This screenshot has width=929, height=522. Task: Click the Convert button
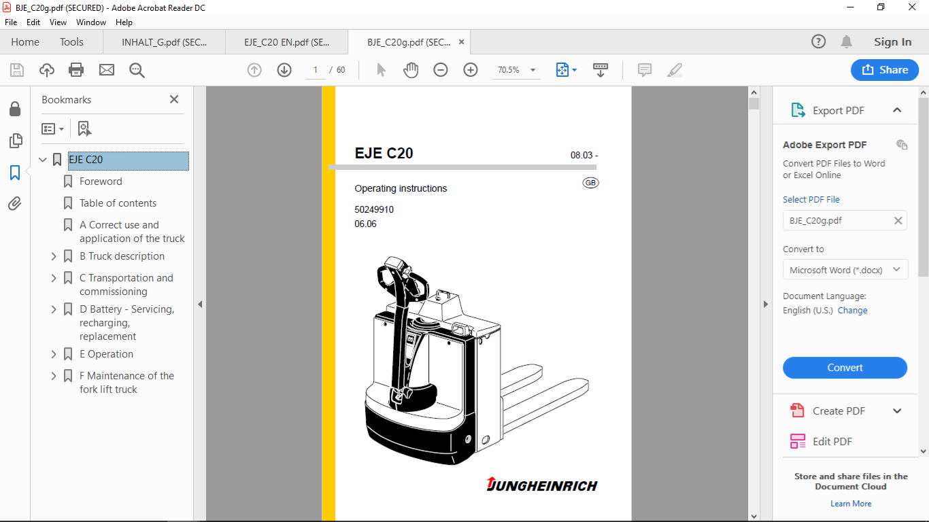pos(845,368)
